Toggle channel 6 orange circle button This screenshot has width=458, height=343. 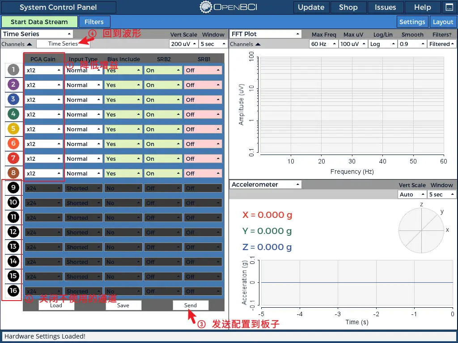[x=13, y=143]
